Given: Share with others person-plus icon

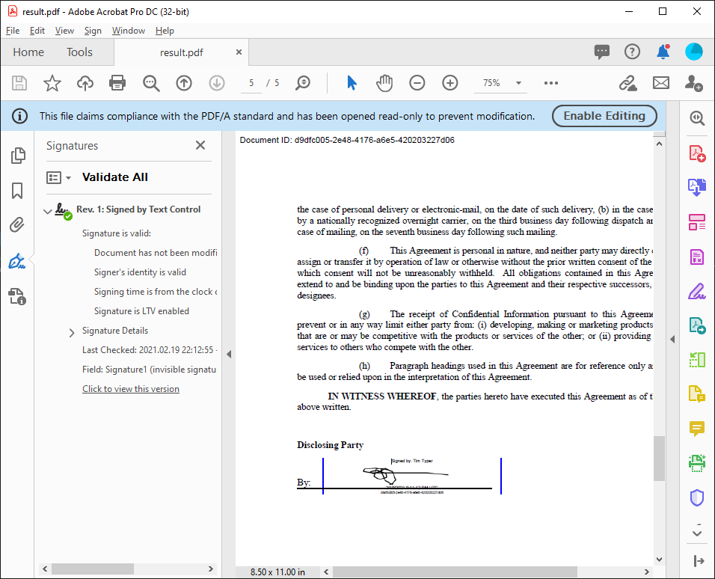Looking at the screenshot, I should [x=693, y=83].
